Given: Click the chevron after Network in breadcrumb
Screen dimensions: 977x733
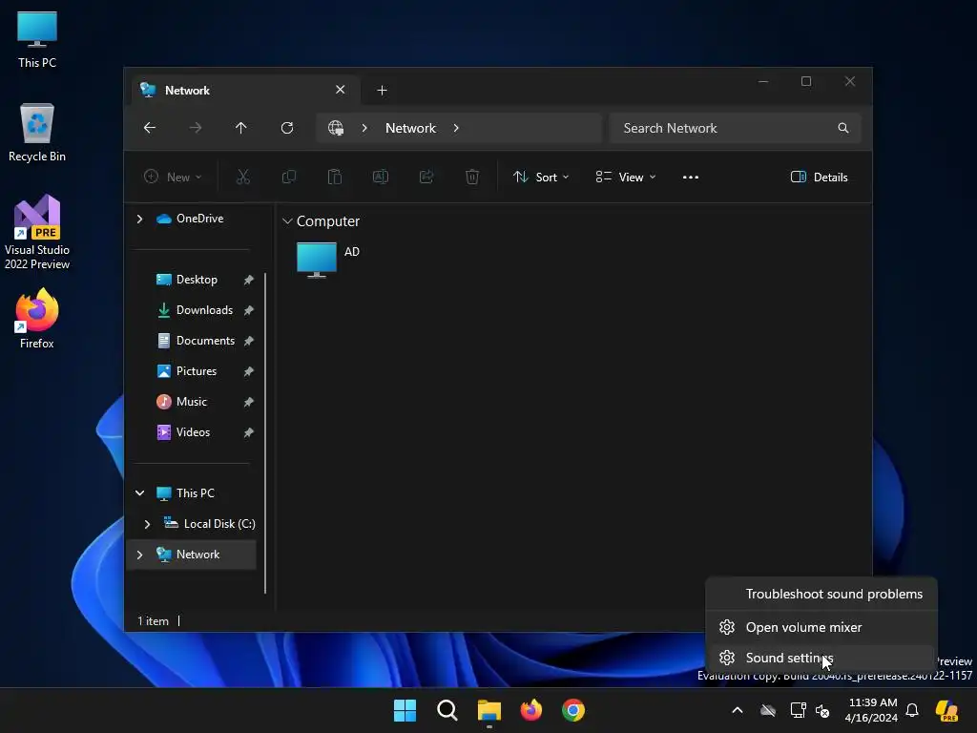Looking at the screenshot, I should [456, 128].
